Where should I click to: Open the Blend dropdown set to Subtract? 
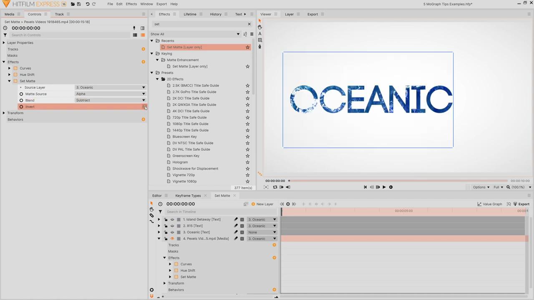110,100
